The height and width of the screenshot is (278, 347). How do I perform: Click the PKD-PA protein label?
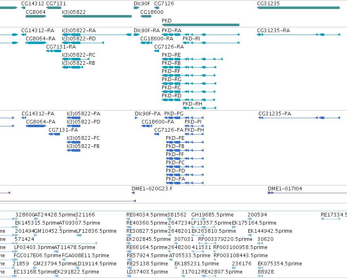pyautogui.click(x=175, y=179)
